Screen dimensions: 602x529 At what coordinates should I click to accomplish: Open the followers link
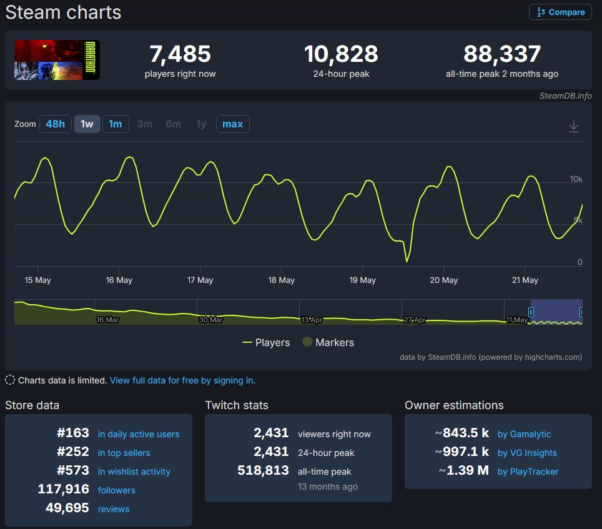(x=117, y=490)
